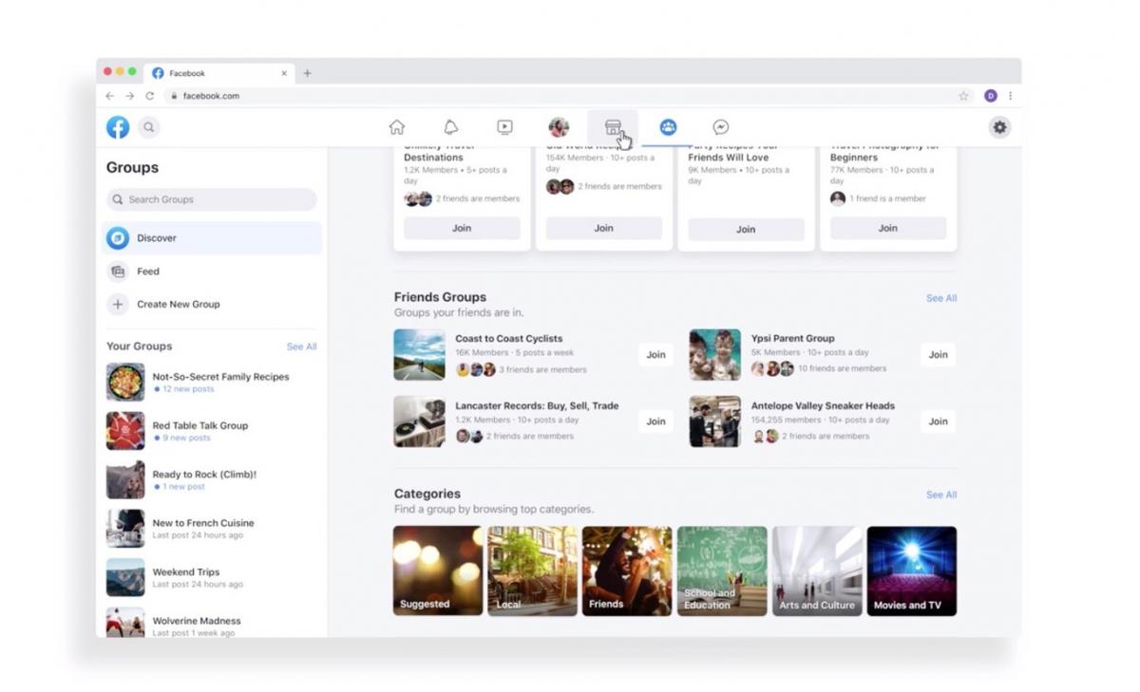Open the School and Education category

(721, 570)
